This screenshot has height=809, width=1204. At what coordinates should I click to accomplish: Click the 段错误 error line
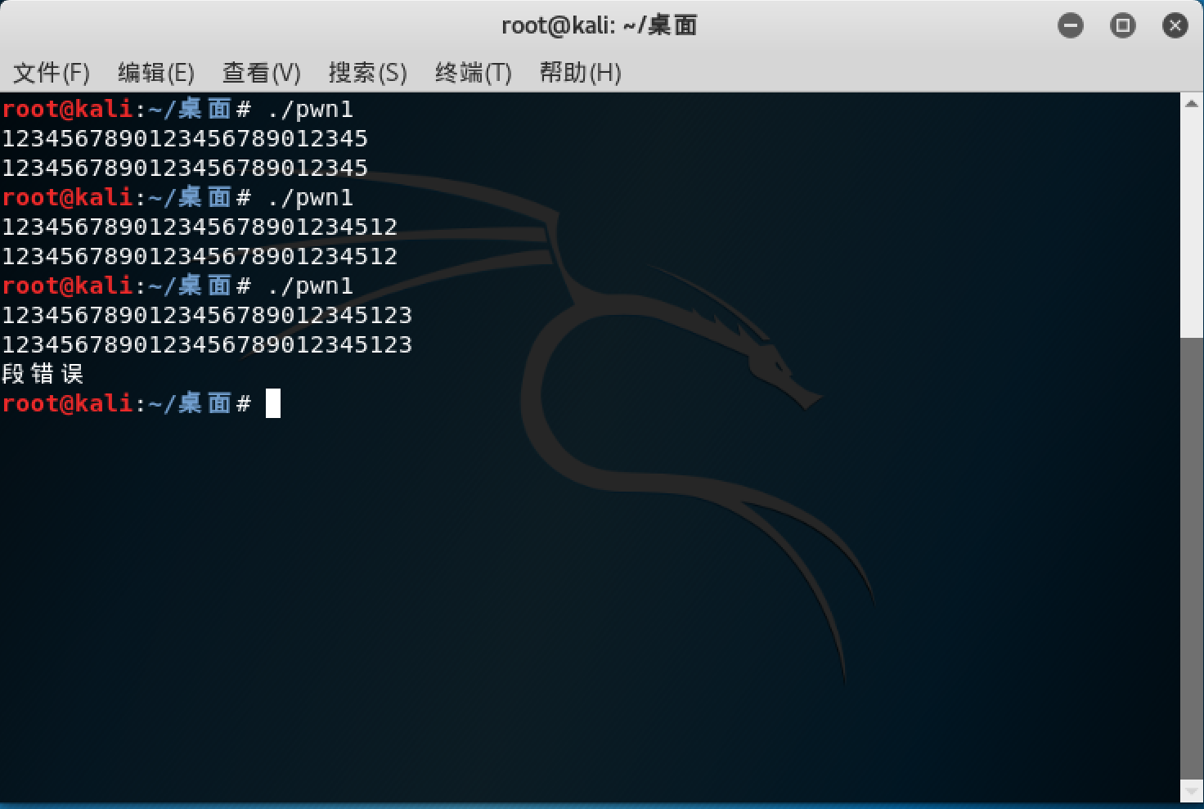pos(43,374)
